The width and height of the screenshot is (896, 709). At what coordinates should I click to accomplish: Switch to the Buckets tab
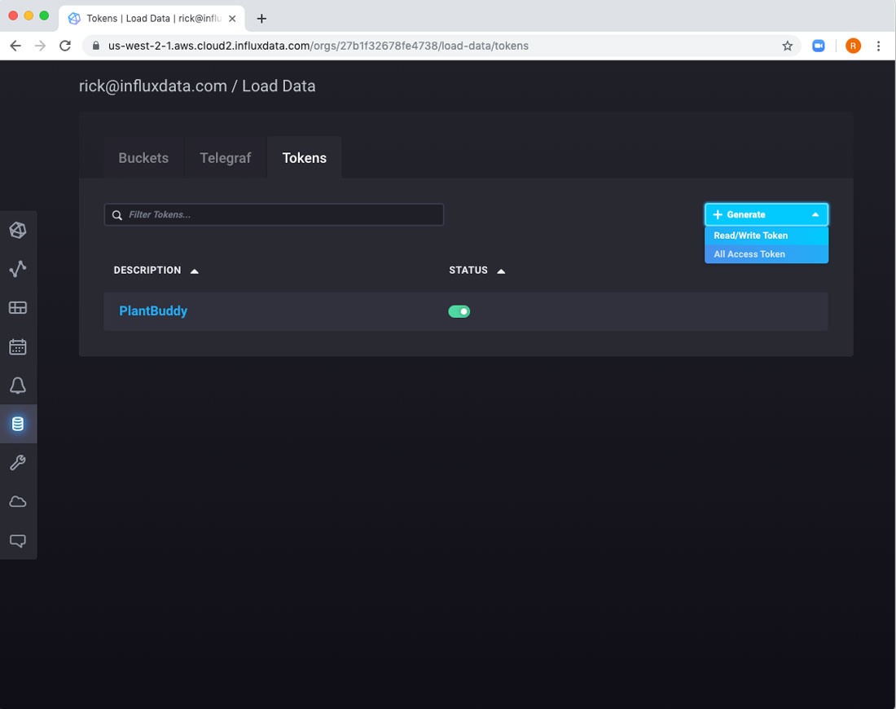tap(143, 158)
